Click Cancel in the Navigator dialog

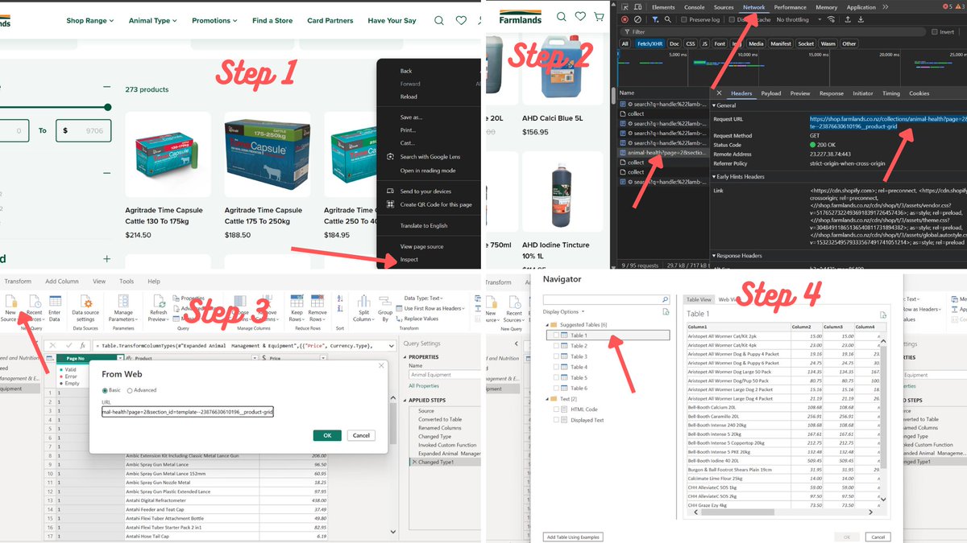878,537
